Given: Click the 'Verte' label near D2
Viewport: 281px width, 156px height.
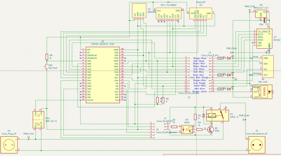Looking at the screenshot, I should [255, 57].
